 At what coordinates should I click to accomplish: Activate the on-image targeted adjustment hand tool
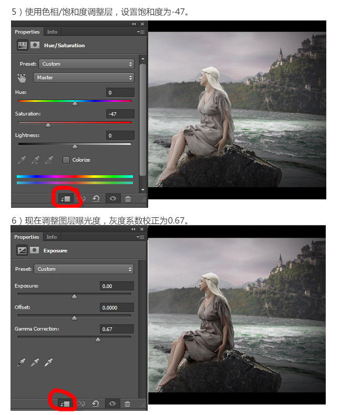[22, 78]
